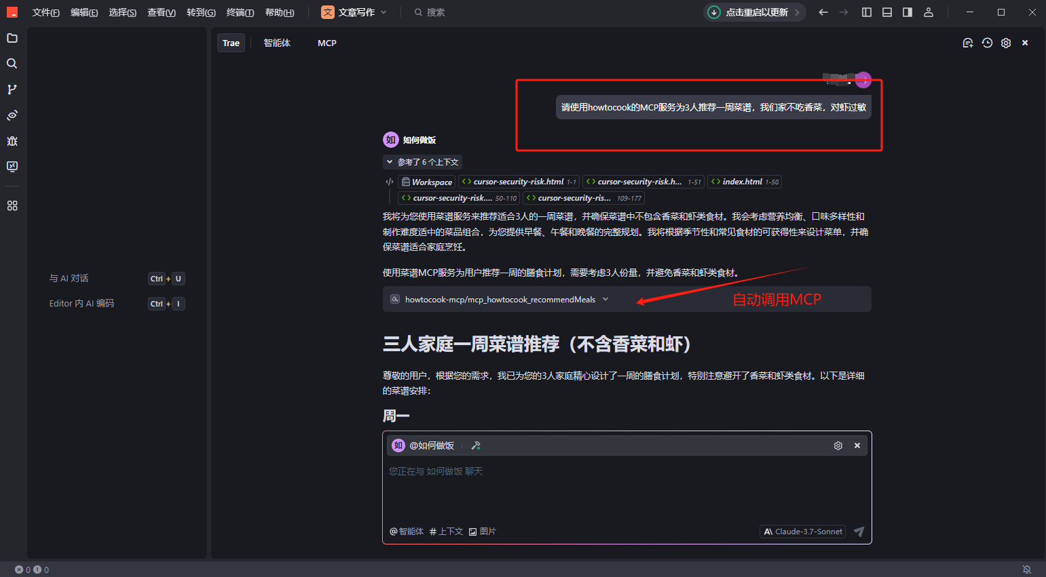
Task: Start a new chat with plus icon
Action: tap(968, 43)
